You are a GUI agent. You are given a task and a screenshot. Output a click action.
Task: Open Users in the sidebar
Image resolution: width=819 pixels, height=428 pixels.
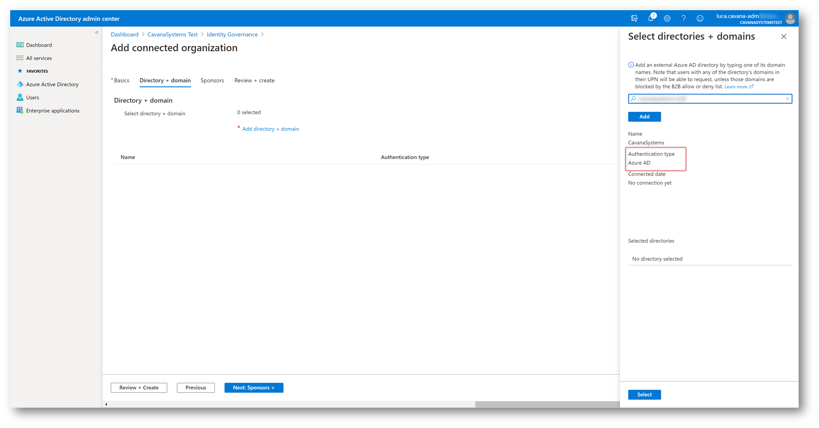point(33,97)
